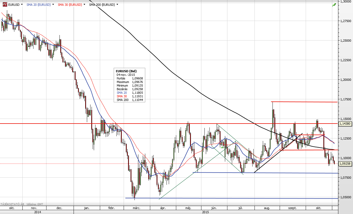Click the 1,10000 price axis label

point(346,158)
